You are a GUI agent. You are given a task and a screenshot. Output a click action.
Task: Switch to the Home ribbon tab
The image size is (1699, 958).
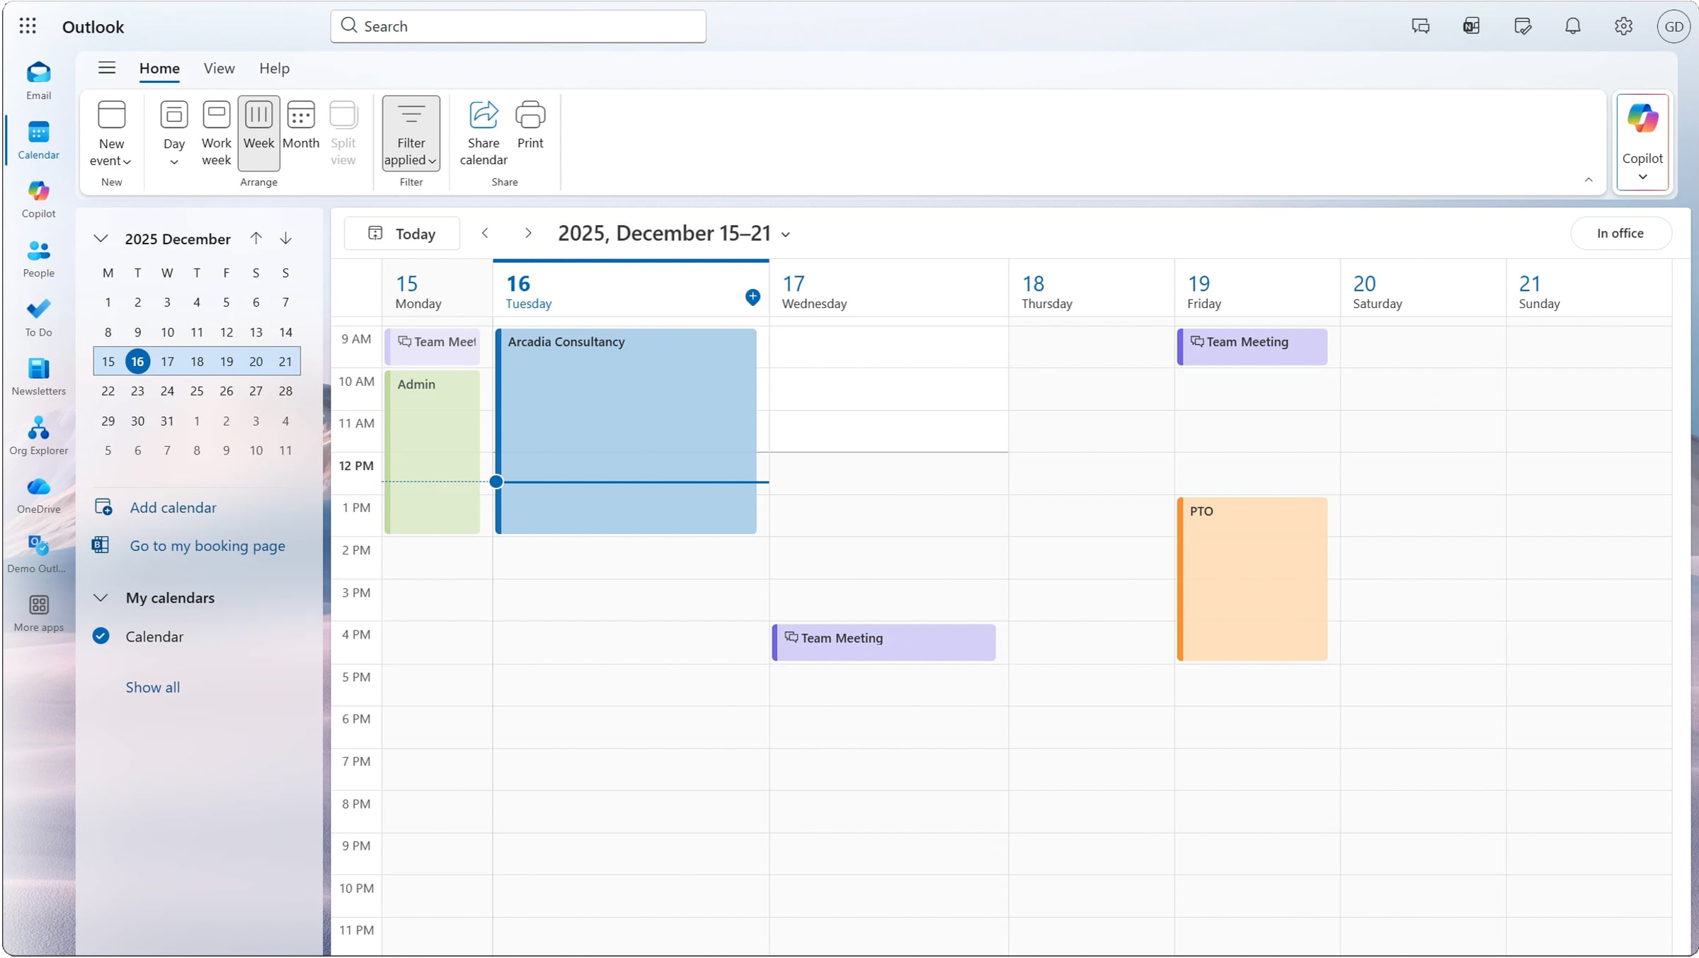(x=159, y=69)
